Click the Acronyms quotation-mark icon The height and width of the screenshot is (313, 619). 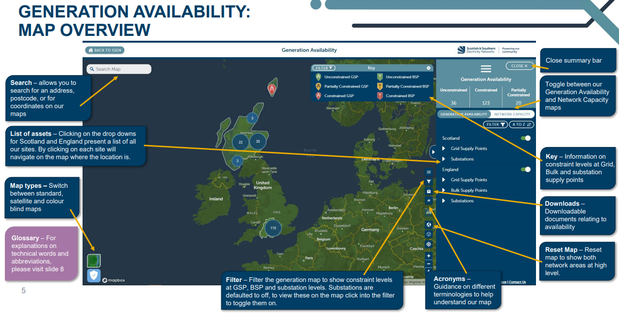428,200
